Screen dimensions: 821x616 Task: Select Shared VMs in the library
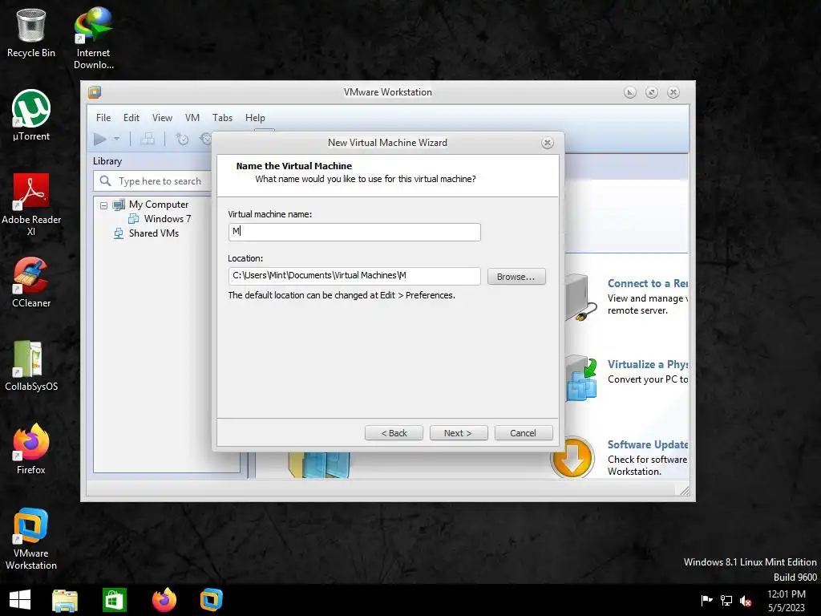click(x=154, y=233)
